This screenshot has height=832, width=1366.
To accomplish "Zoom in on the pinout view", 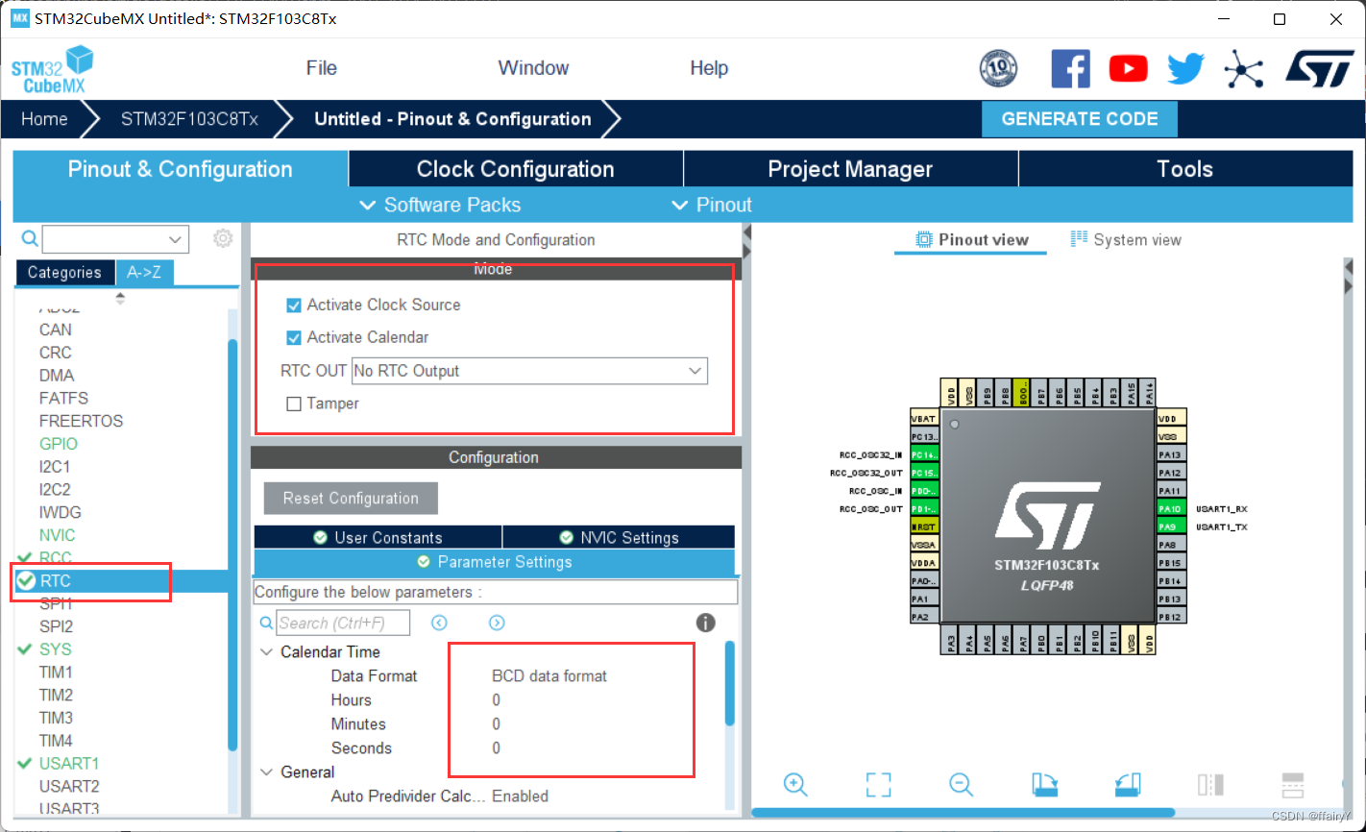I will tap(795, 784).
